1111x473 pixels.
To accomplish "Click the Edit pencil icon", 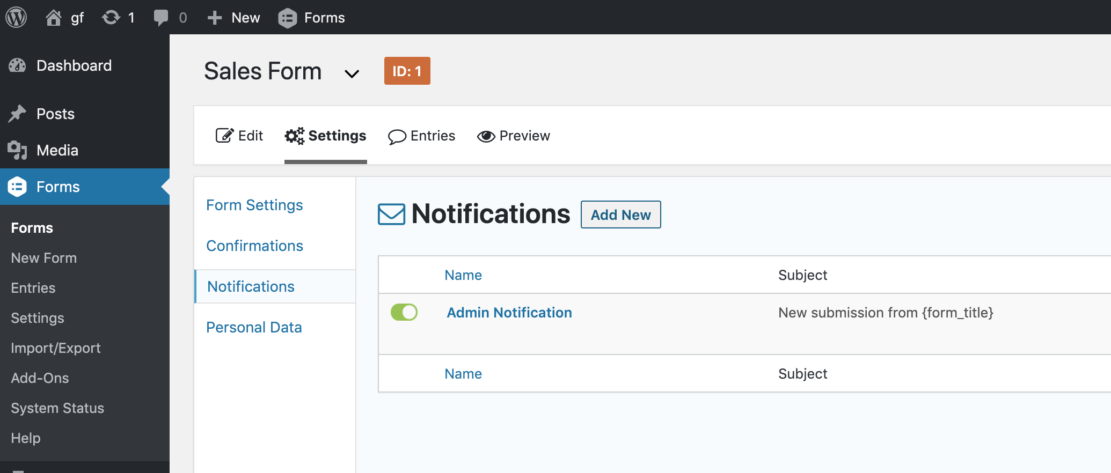I will pyautogui.click(x=224, y=136).
